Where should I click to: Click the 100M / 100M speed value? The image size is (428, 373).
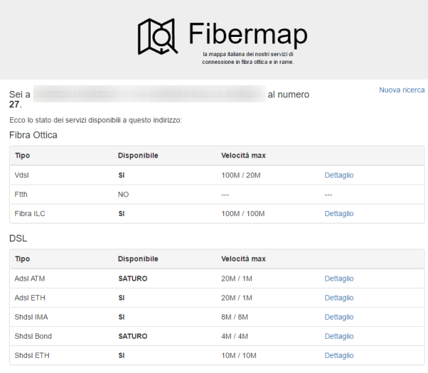pos(243,214)
